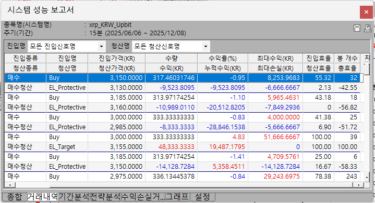Click max profit value 8,253.9683
375x203 pixels.
coord(275,78)
